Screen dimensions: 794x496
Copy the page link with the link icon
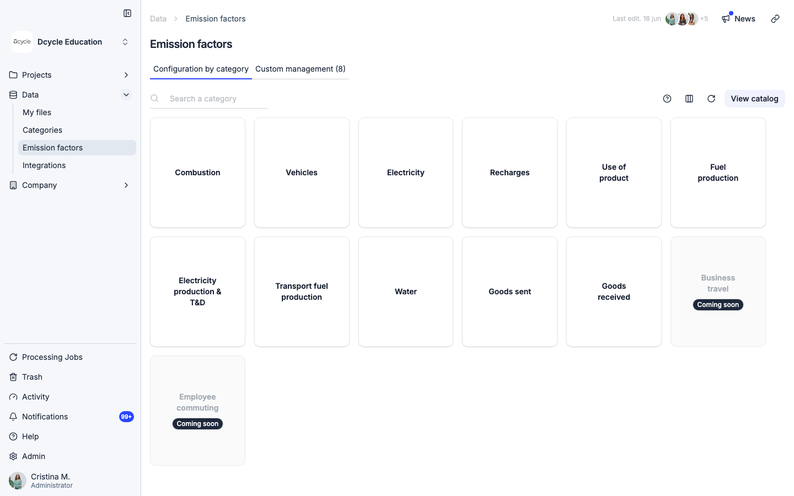pos(775,19)
